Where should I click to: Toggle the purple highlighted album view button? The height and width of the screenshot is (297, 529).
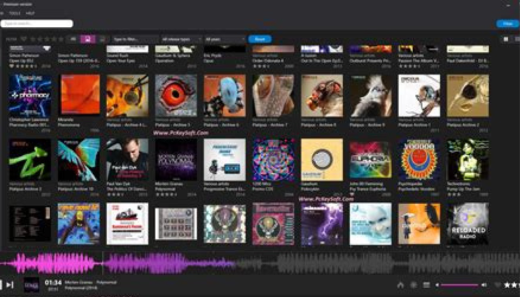88,39
